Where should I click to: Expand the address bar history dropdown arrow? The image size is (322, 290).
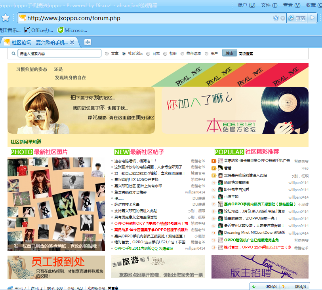point(283,18)
